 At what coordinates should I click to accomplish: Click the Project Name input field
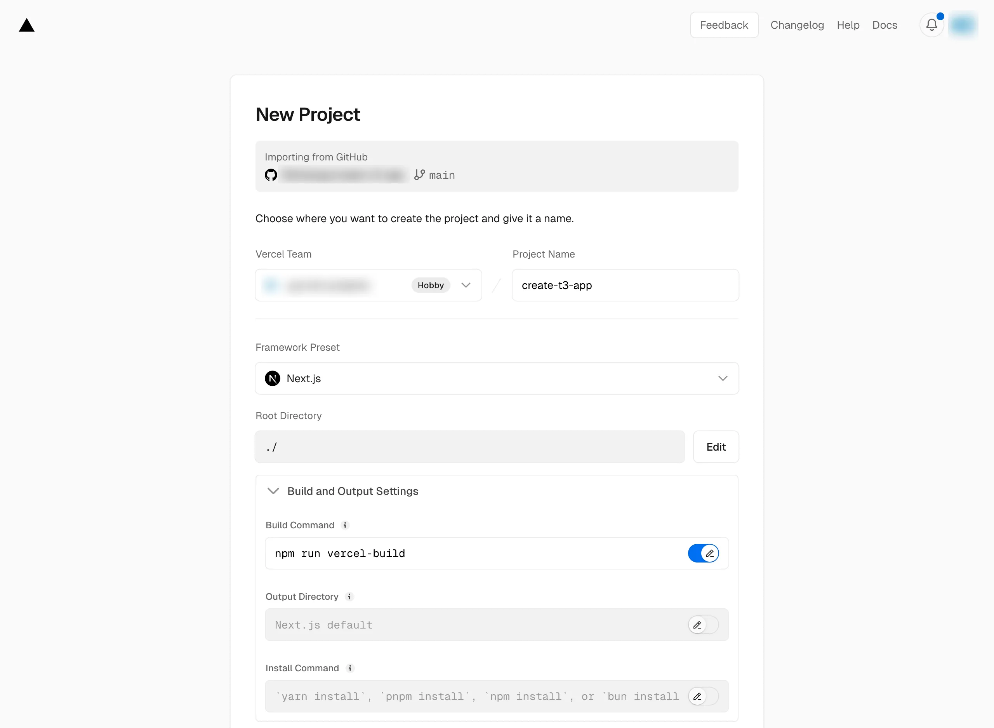pyautogui.click(x=626, y=285)
